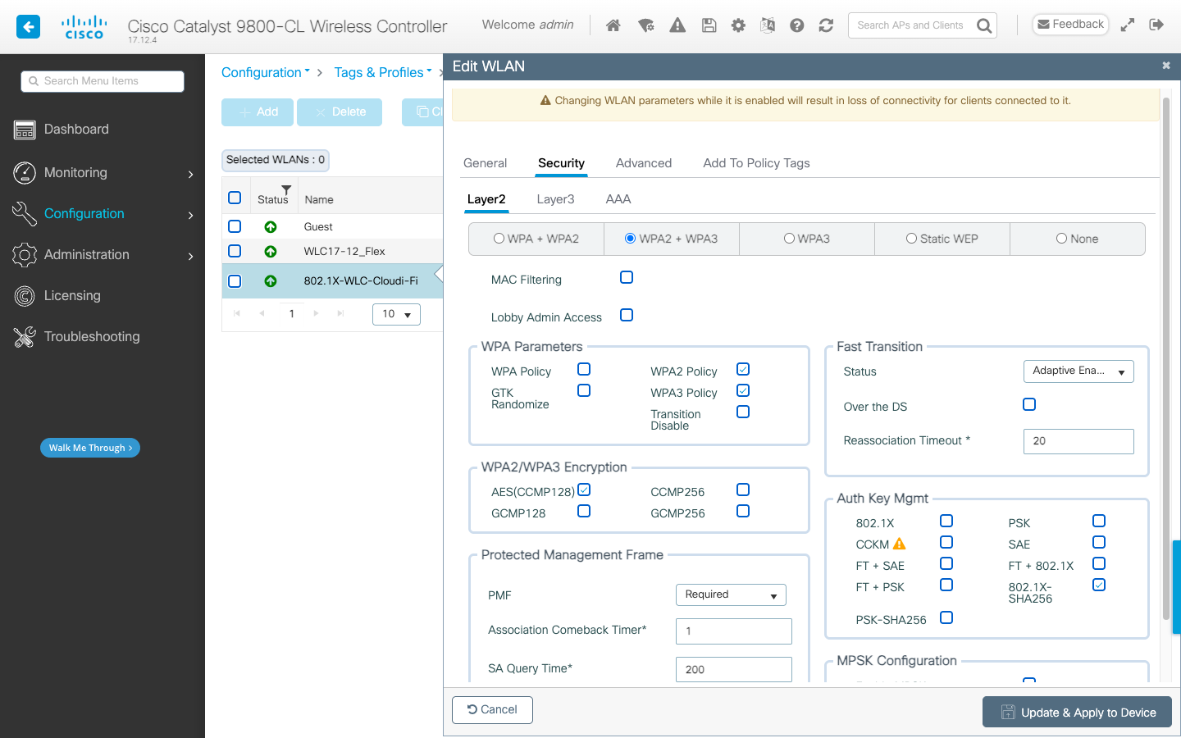
Task: Open online help with question mark icon
Action: [x=796, y=25]
